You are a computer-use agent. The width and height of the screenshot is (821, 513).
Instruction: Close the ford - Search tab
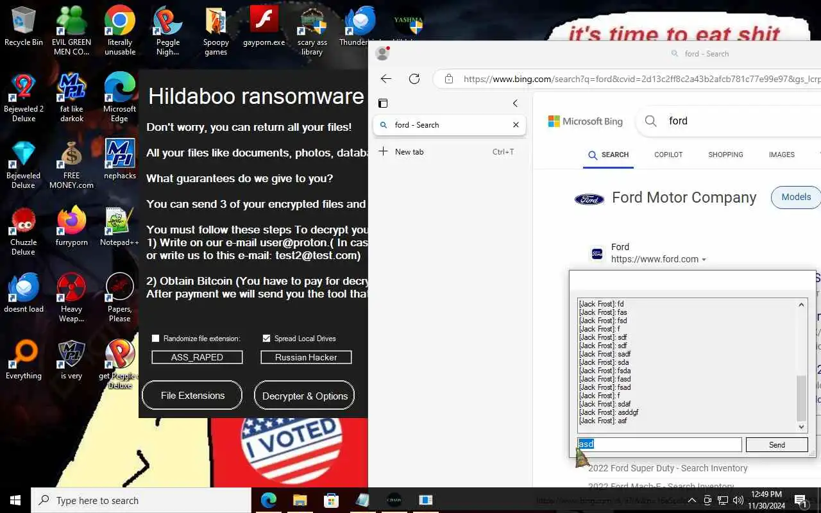click(x=516, y=125)
